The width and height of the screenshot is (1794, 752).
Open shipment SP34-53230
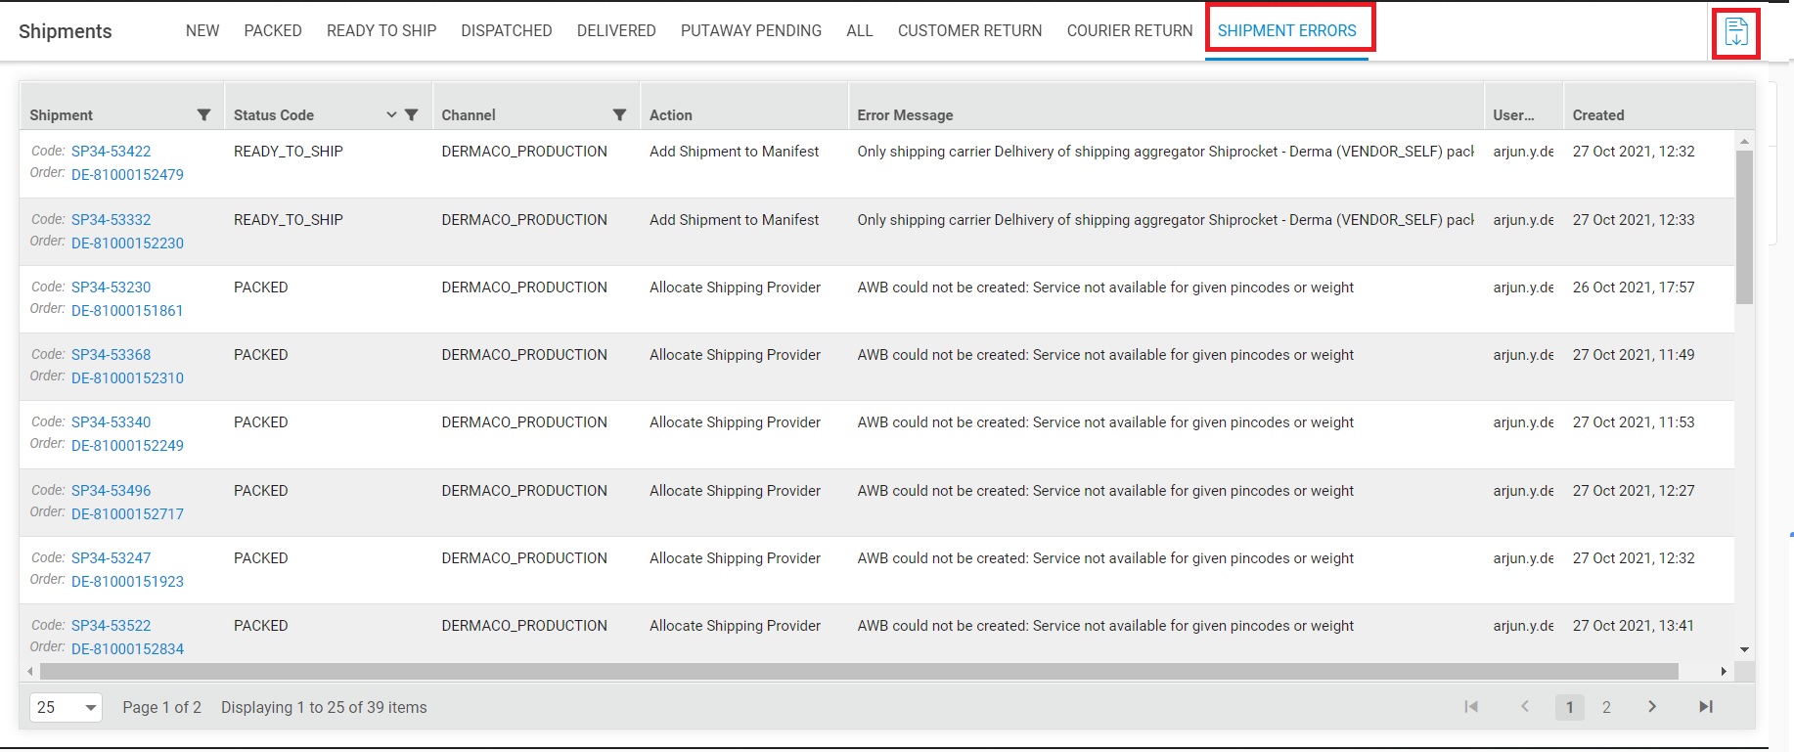point(112,288)
